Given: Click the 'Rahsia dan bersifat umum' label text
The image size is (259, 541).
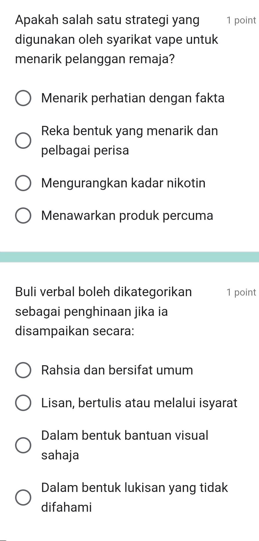Looking at the screenshot, I should click(x=117, y=370).
